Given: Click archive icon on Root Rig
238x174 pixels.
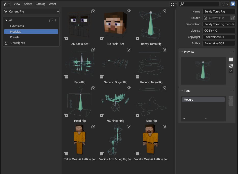Looking at the screenshot, I should [x=137, y=115].
